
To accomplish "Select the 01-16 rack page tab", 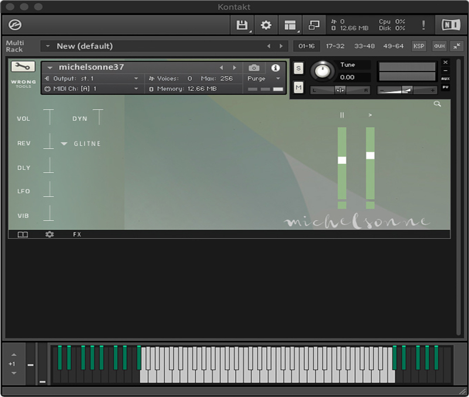I will coord(307,46).
